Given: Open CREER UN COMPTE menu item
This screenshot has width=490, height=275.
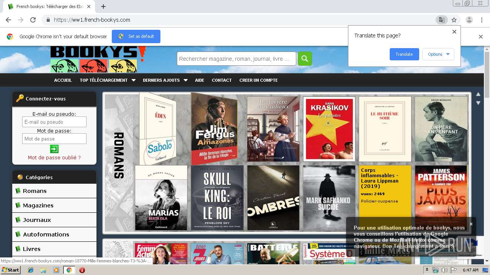Looking at the screenshot, I should coord(258,80).
